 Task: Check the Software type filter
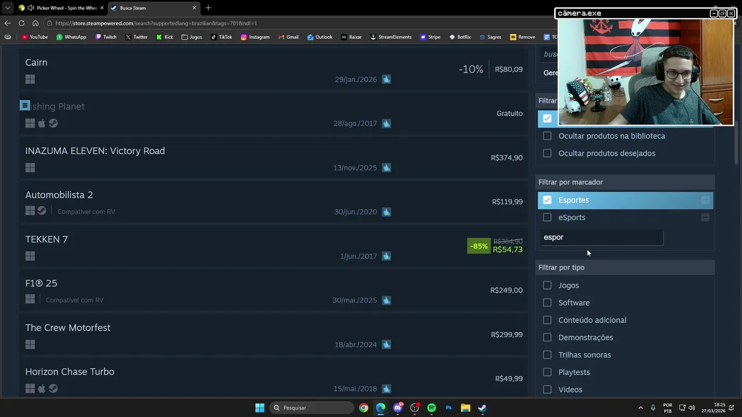pos(547,302)
